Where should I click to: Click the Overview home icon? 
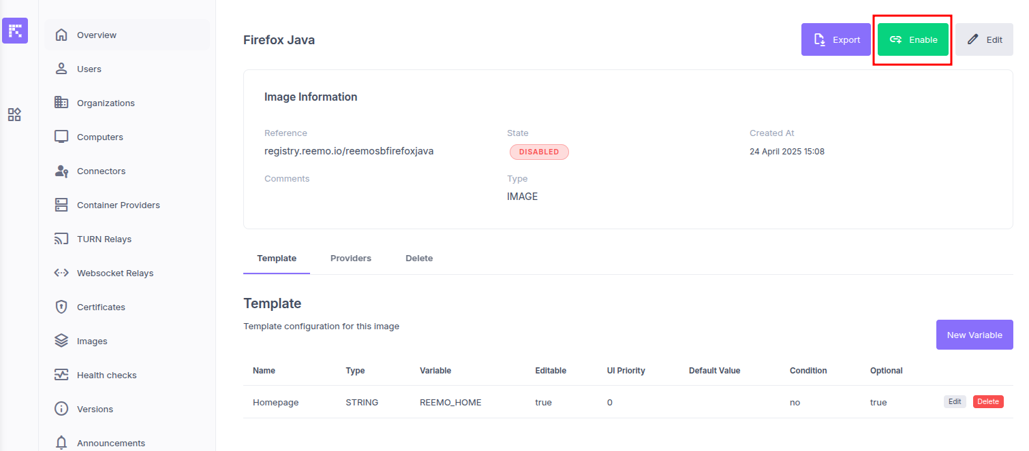click(x=61, y=35)
